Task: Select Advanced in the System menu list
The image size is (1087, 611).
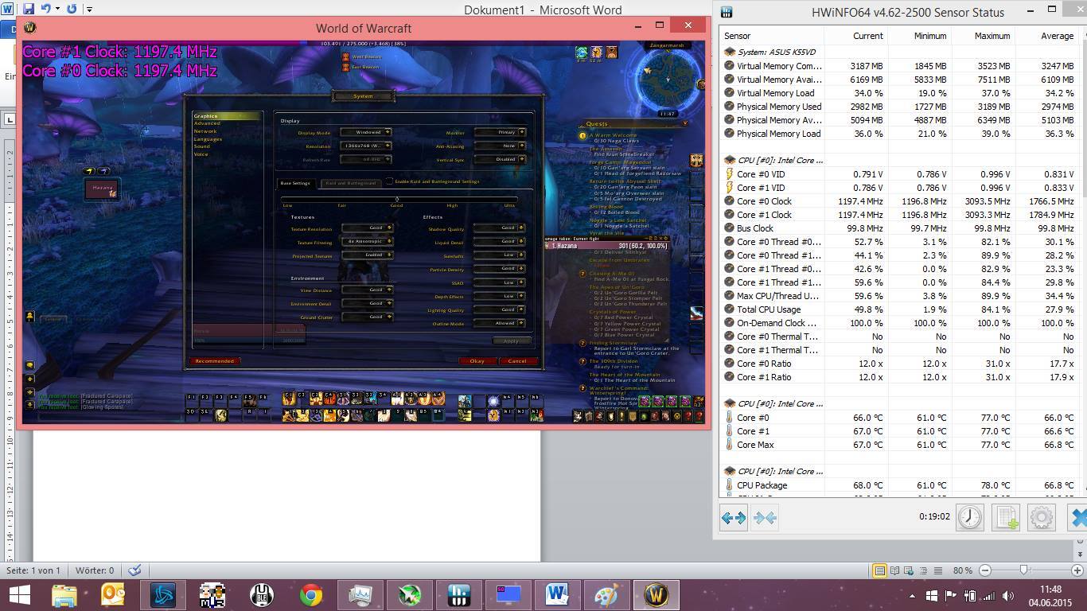Action: pyautogui.click(x=207, y=123)
